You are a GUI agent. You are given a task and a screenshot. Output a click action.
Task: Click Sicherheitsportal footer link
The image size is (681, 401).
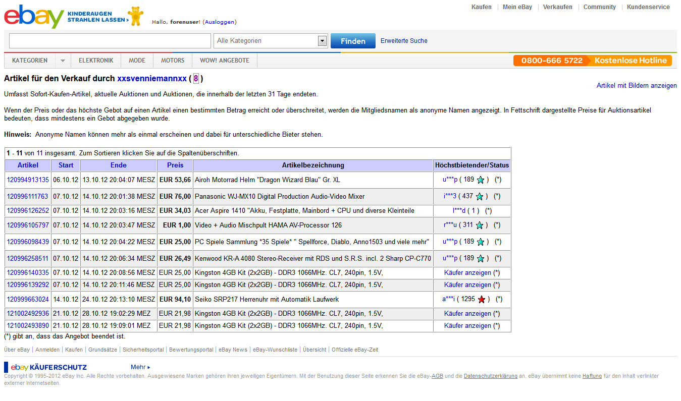pyautogui.click(x=143, y=350)
